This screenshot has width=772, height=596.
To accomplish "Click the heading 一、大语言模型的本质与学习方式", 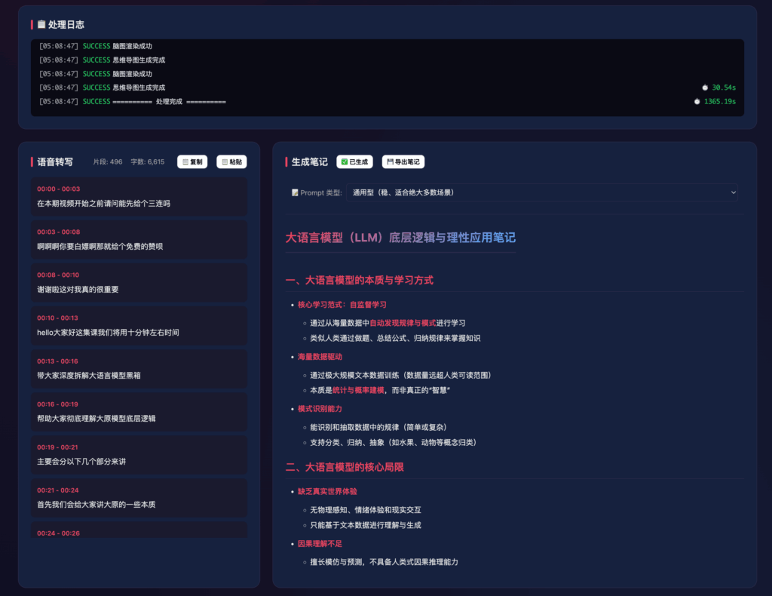I will pos(359,281).
